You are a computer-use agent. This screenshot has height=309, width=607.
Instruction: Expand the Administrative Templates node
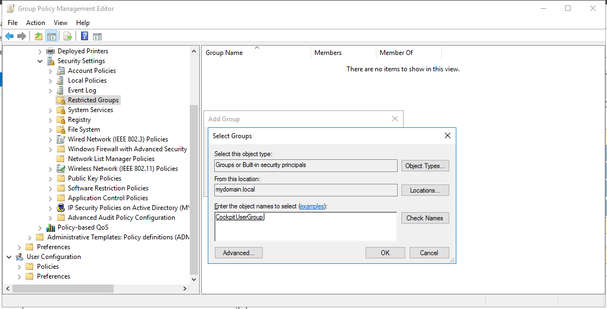(x=30, y=237)
